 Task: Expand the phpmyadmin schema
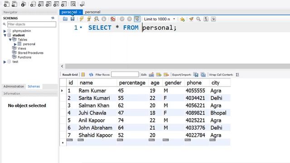pos(5,31)
